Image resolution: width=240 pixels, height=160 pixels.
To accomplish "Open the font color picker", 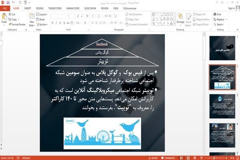I will tap(86, 23).
